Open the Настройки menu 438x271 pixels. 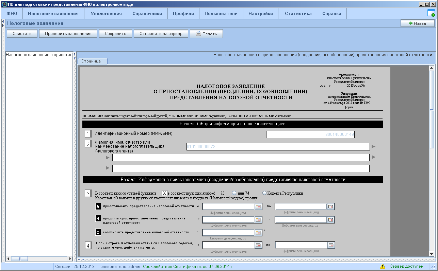pos(261,14)
